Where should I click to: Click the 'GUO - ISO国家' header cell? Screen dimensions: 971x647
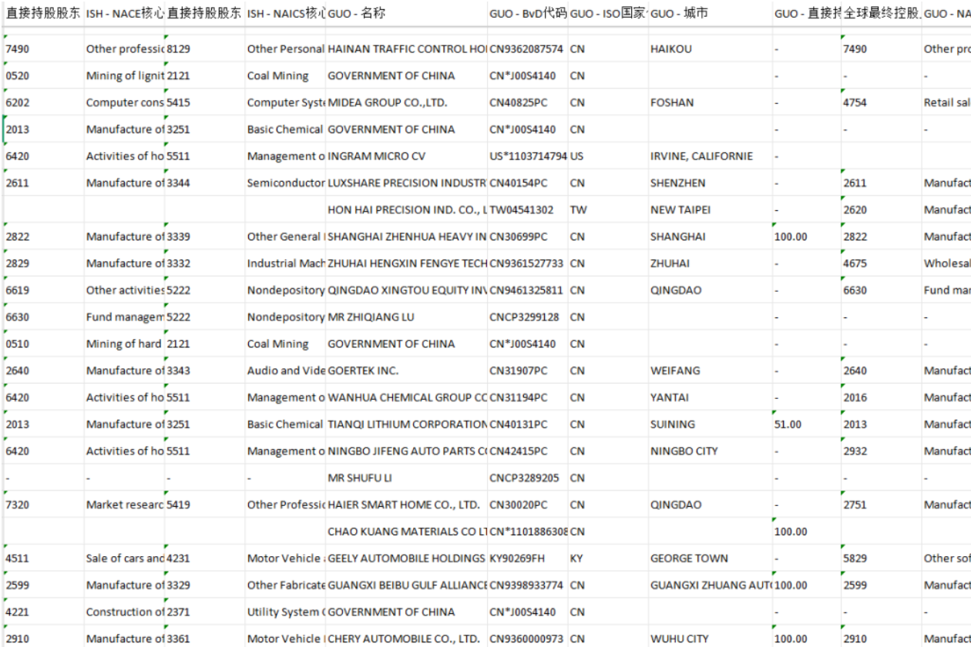608,14
